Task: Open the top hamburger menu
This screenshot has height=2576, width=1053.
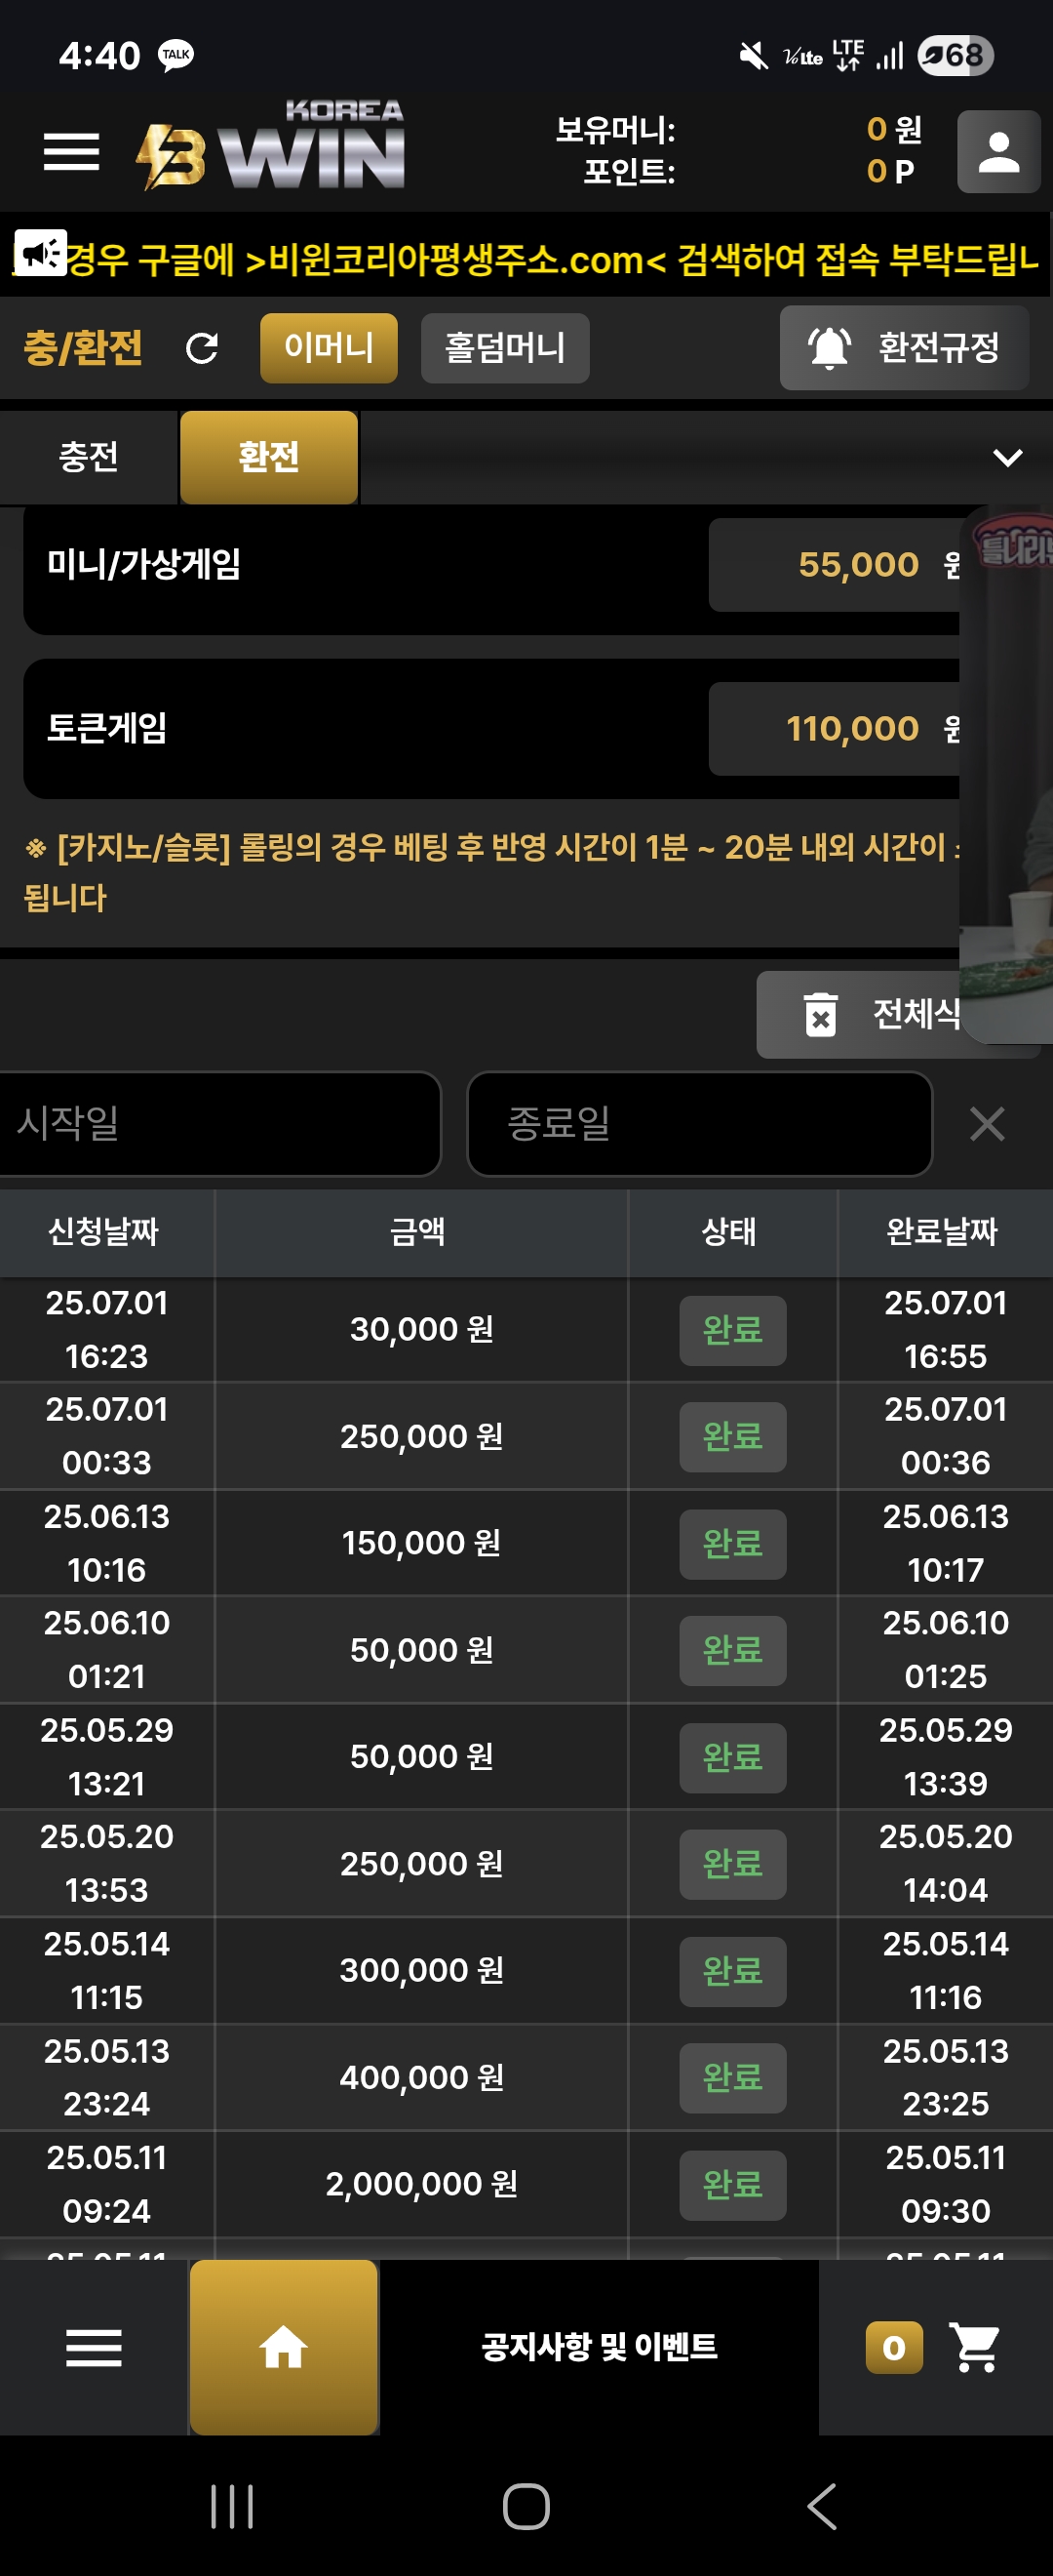Action: click(71, 152)
